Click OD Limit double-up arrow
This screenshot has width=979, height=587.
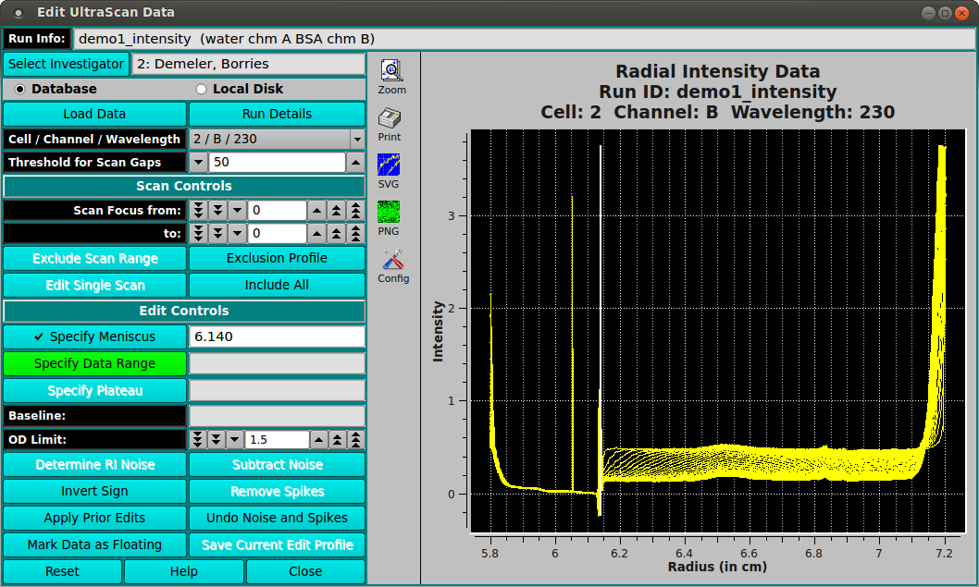pos(337,440)
